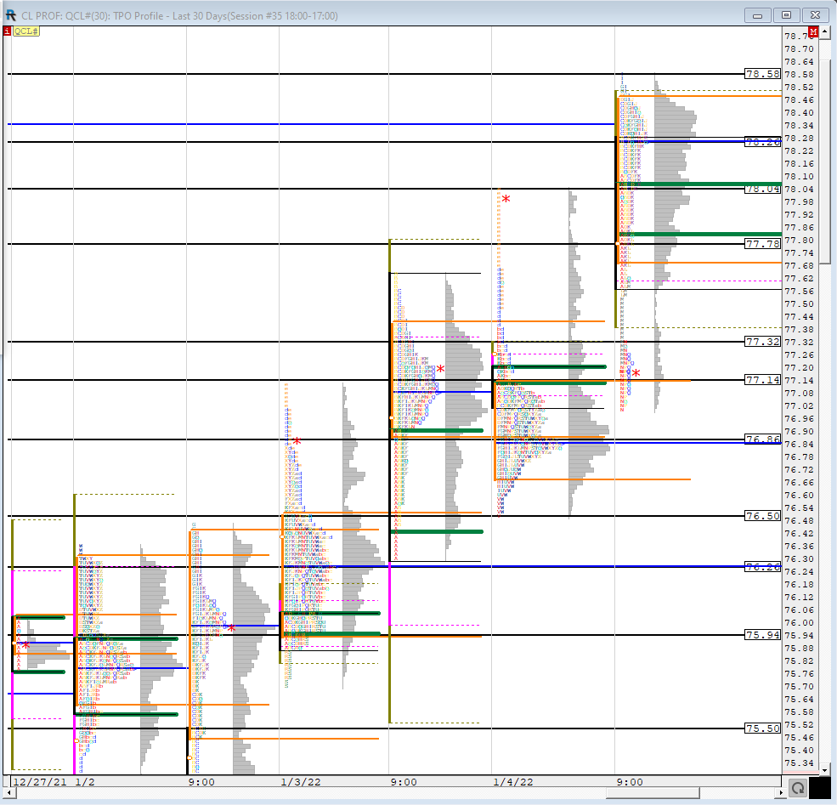This screenshot has height=805, width=837.
Task: Click the red info 'i' icon
Action: [7, 31]
